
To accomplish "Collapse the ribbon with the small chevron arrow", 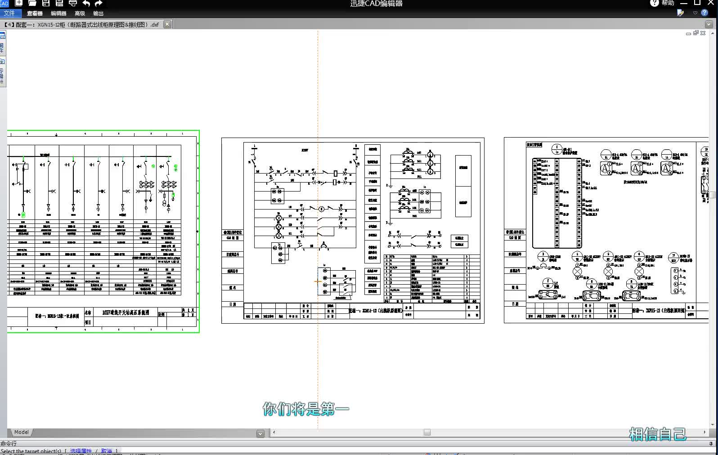I will tap(695, 13).
